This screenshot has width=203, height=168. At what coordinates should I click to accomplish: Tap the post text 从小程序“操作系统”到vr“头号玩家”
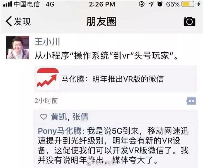pos(106,56)
